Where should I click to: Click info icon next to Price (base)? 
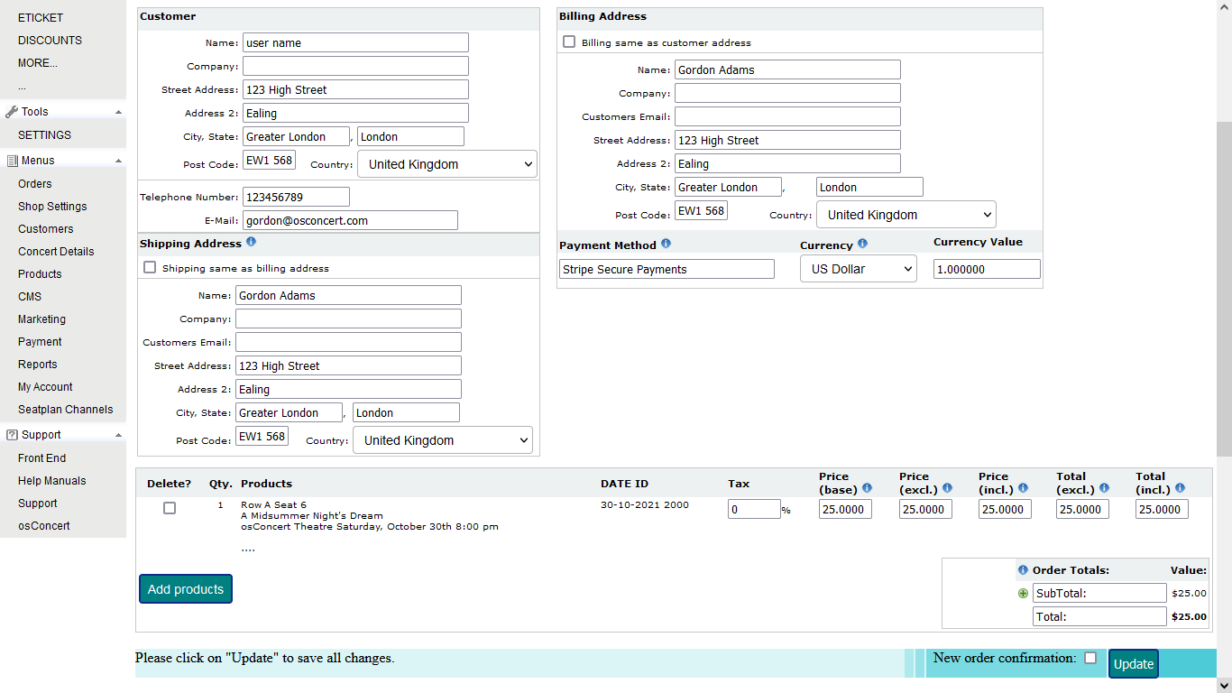point(867,488)
